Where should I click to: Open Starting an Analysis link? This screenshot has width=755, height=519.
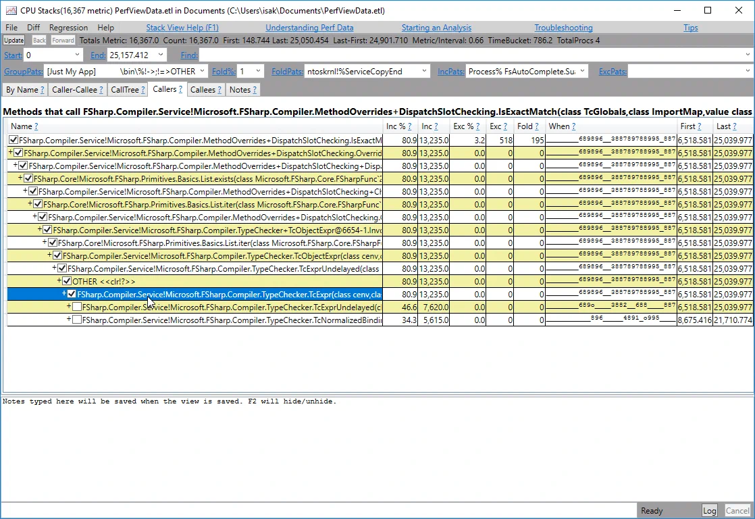(437, 28)
